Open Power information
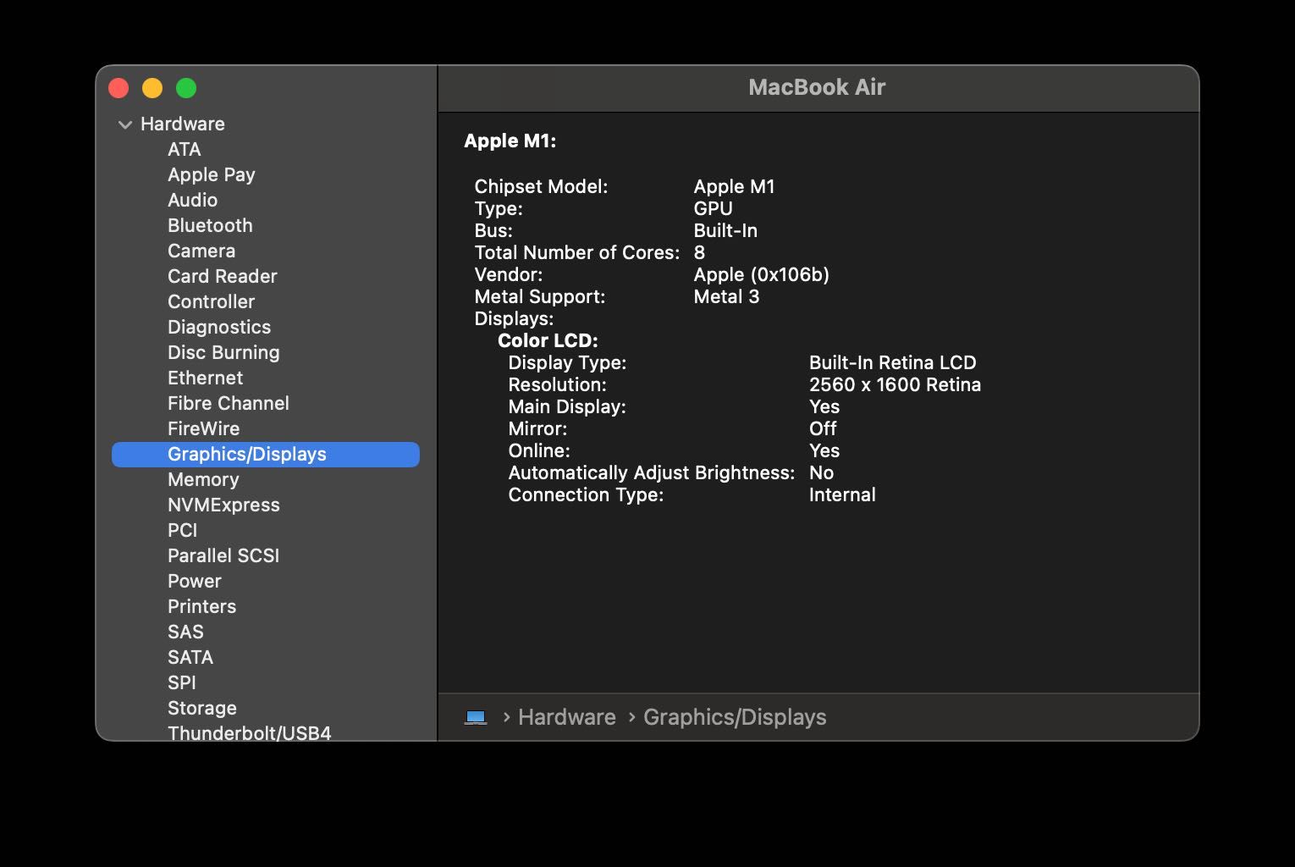Image resolution: width=1295 pixels, height=867 pixels. [194, 581]
